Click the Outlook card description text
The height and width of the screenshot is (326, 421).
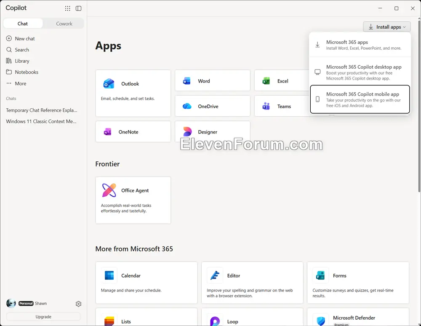128,99
